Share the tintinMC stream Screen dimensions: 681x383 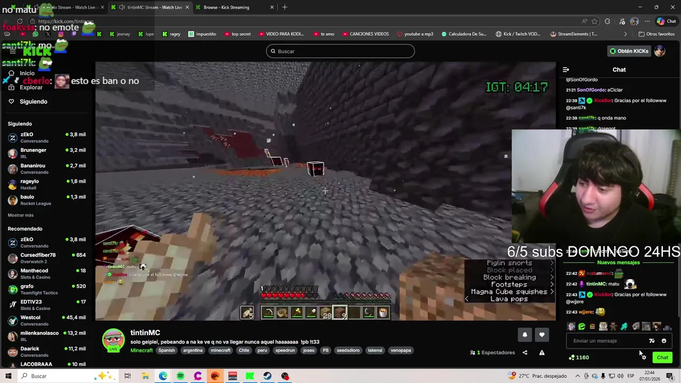pyautogui.click(x=525, y=352)
